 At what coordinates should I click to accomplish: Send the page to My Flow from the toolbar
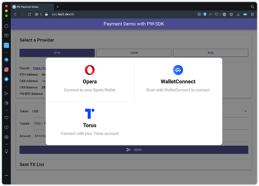[211, 14]
